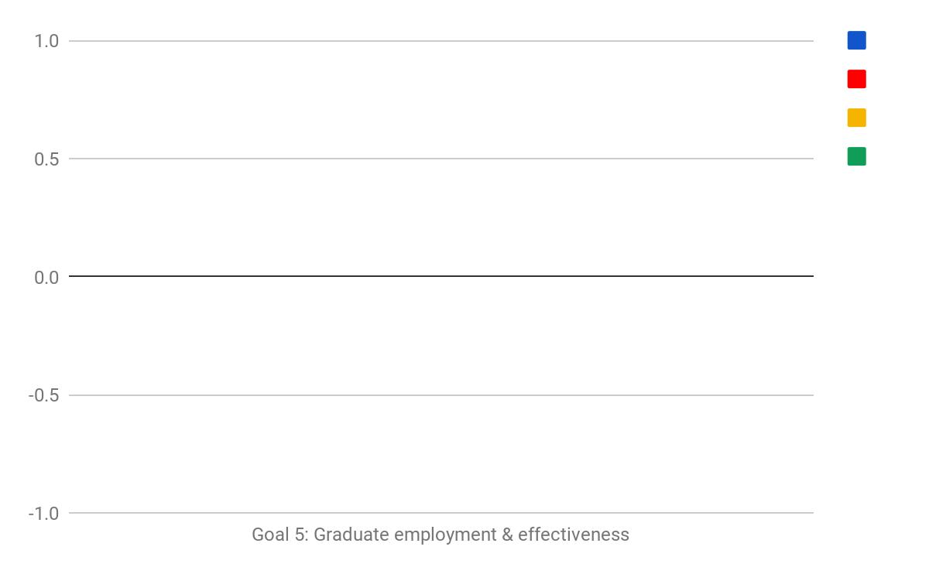Screen dimensions: 929x574
Task: Select the gray gridline at 0.5
Action: click(x=441, y=159)
